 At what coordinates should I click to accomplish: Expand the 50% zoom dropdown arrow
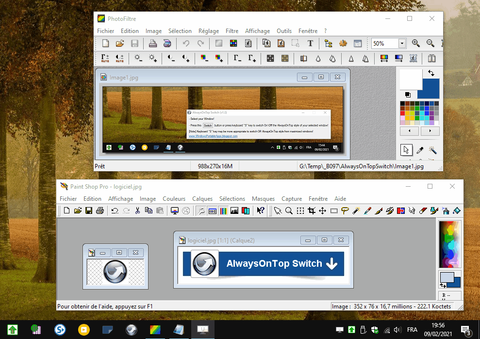coord(402,44)
